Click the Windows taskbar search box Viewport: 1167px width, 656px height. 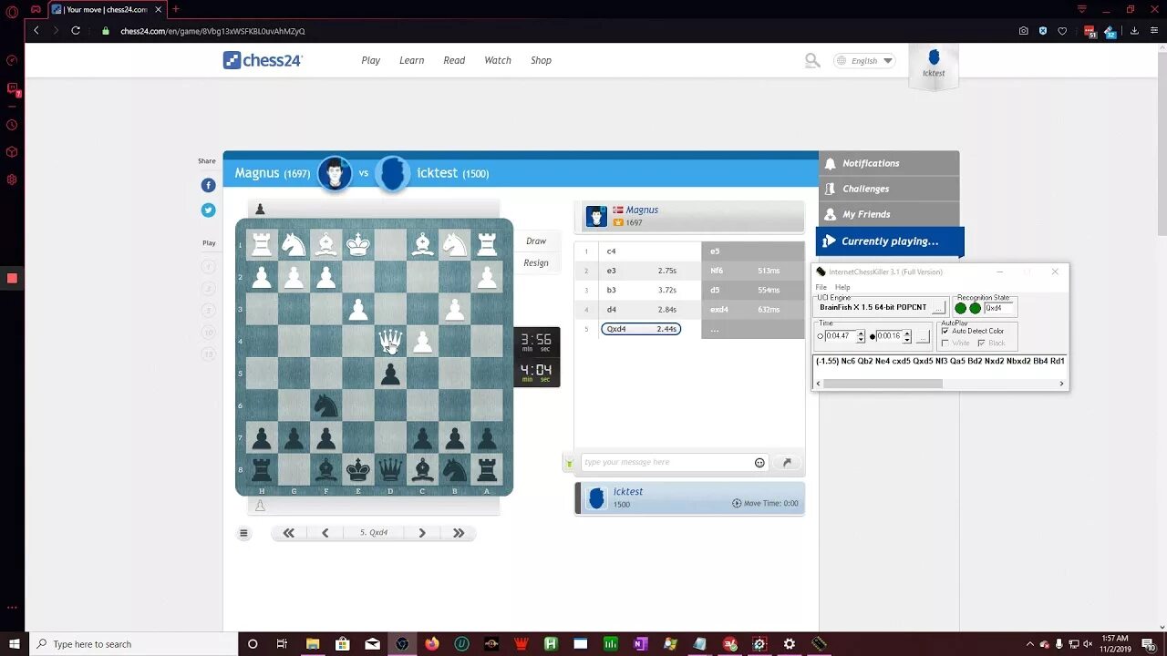pyautogui.click(x=133, y=644)
